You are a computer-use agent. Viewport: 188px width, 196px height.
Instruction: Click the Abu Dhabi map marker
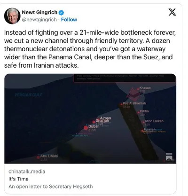coord(38,157)
